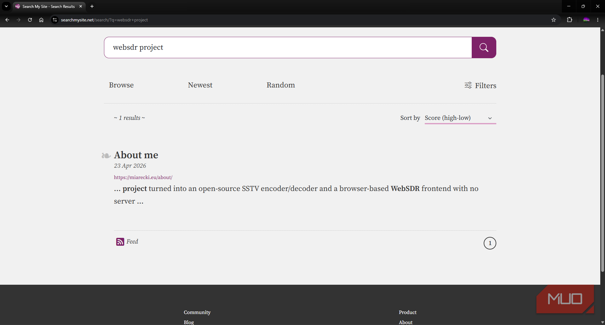Go to browser home page
This screenshot has height=325, width=605.
41,20
